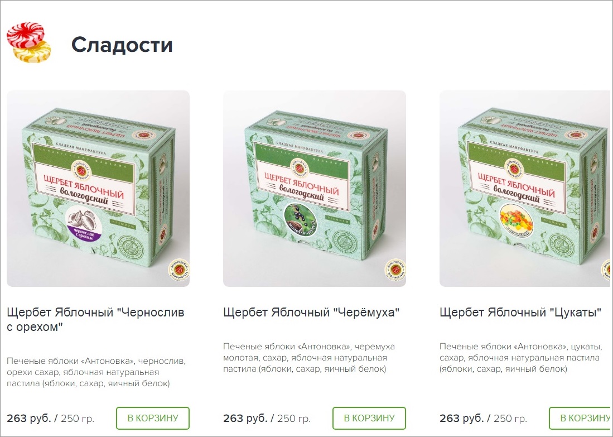Viewport: 613px width, 437px height.
Task: Click the Чернослив с орехом ingredients description
Action: pos(96,372)
